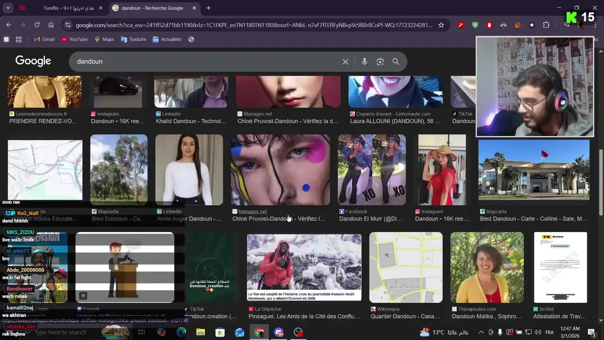Screen dimensions: 604x340
Task: Open the Gmail bookmark
Action: pos(44,39)
